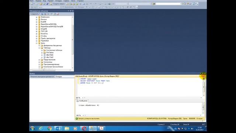Open the Вид menu

pyautogui.click(x=45, y=1)
